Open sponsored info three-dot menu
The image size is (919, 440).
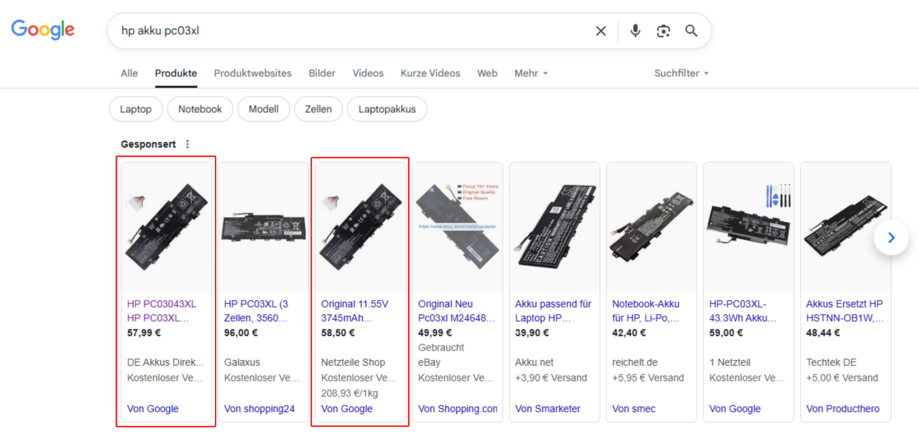pos(187,144)
